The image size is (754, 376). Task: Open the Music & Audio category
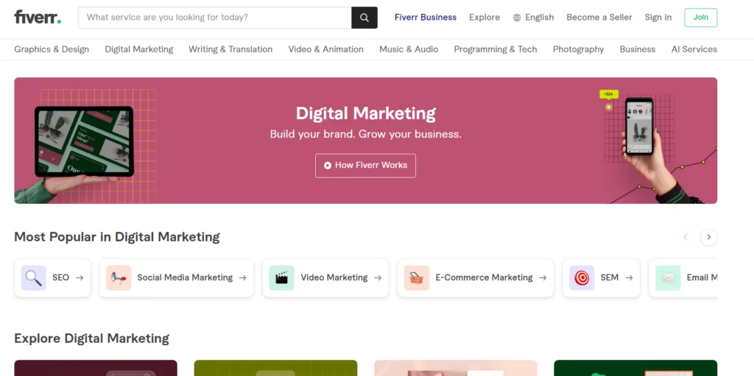[409, 49]
